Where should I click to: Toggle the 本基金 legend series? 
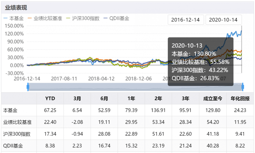[14, 19]
